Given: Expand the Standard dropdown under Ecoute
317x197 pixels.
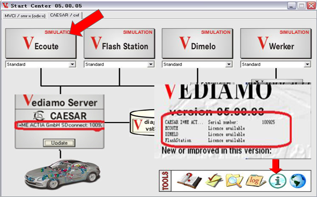Looking at the screenshot, I should [x=72, y=64].
